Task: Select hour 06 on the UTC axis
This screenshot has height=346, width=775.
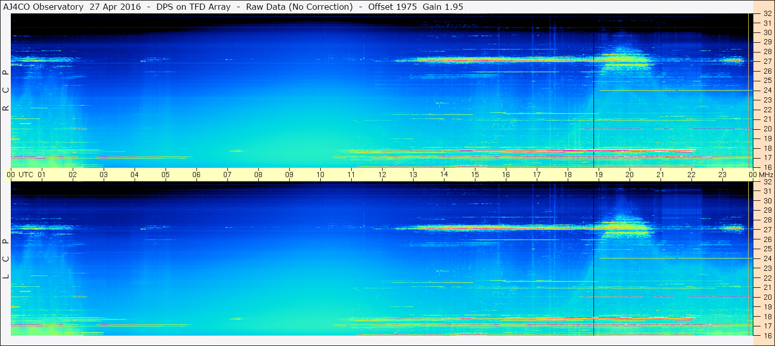Action: click(196, 175)
